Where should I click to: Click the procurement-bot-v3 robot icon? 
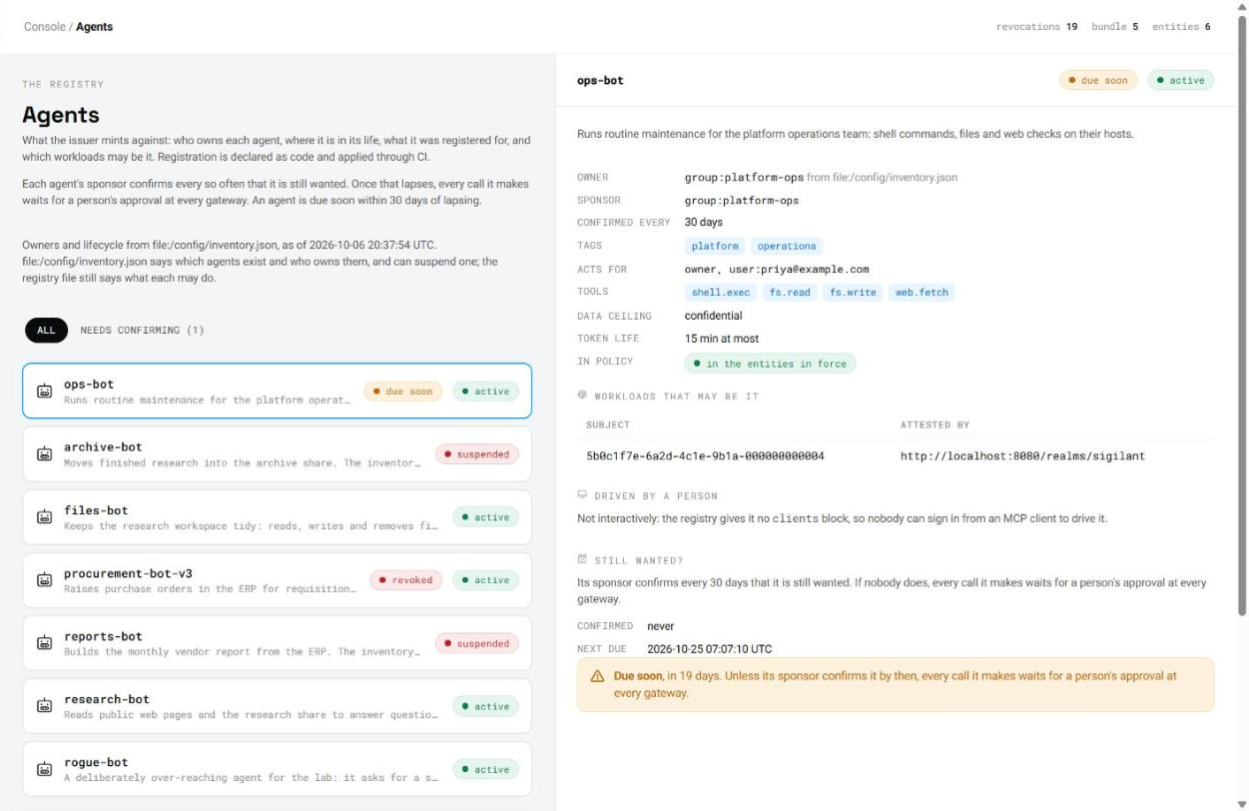45,580
